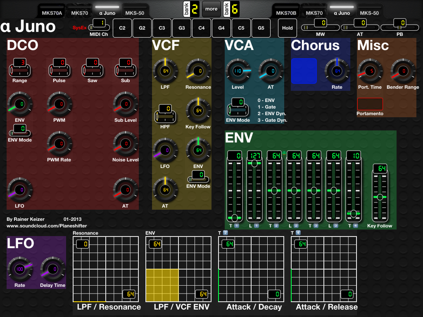Toggle the blue Chorus on/off pad
This screenshot has height=317, width=423.
(x=304, y=71)
